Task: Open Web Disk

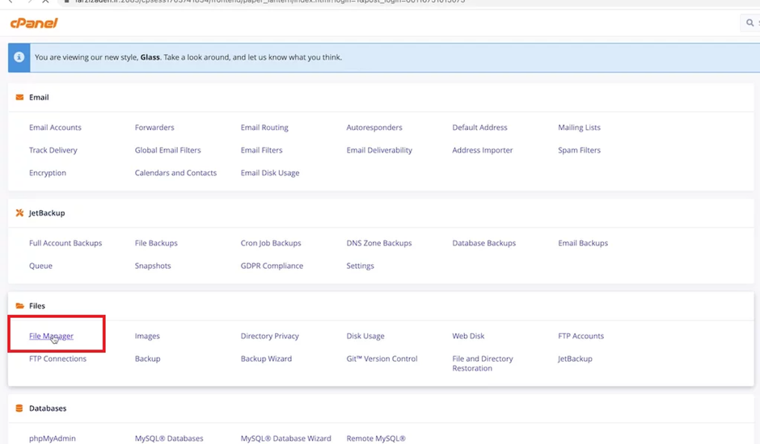Action: coord(468,336)
